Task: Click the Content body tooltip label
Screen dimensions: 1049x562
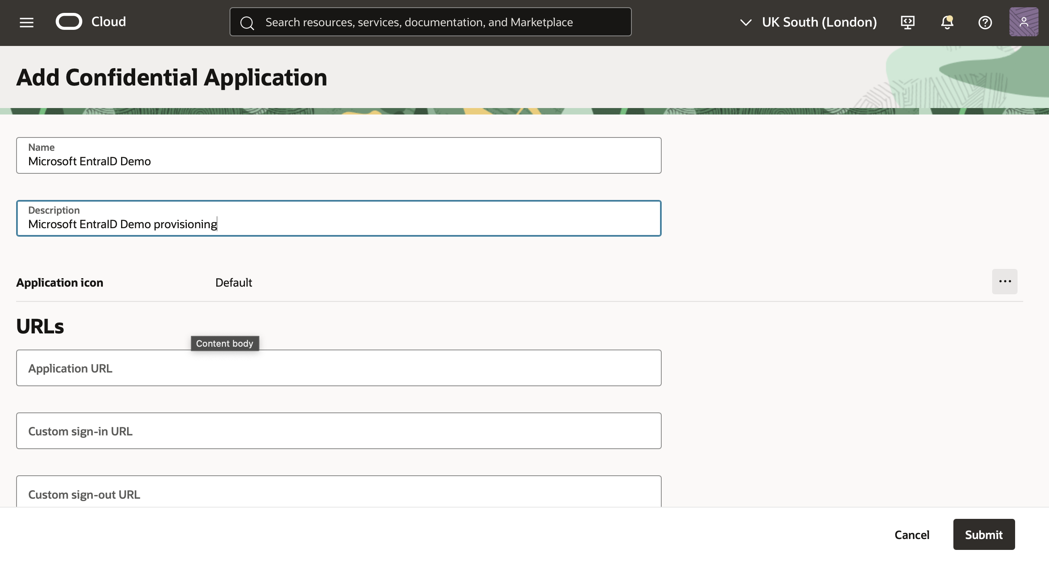Action: click(224, 343)
